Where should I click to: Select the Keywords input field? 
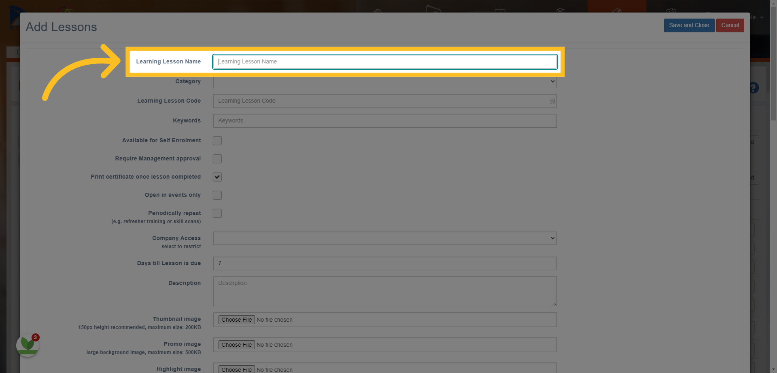pos(385,121)
